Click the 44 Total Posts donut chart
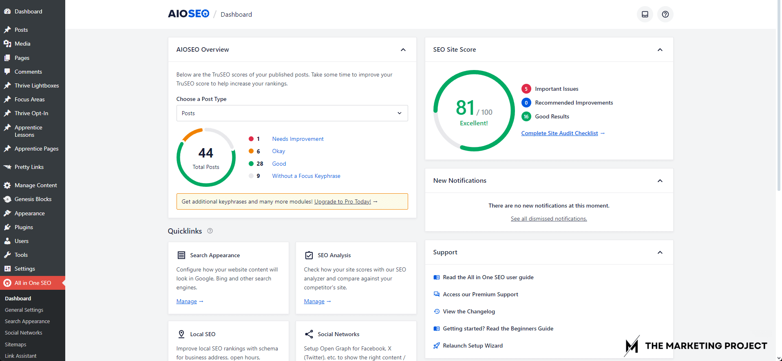This screenshot has height=361, width=782. [206, 158]
